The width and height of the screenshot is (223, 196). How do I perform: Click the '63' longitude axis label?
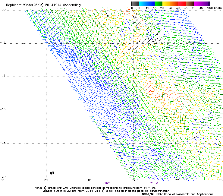[x=46, y=180]
